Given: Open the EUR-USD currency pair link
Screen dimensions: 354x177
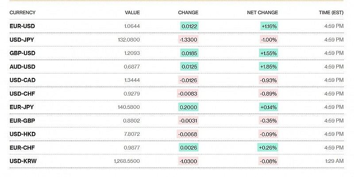Looking at the screenshot, I should pos(22,26).
